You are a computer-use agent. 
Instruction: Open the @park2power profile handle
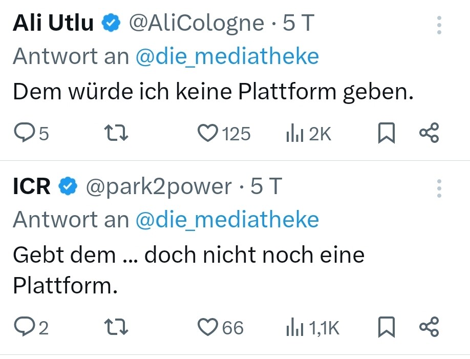pos(158,187)
